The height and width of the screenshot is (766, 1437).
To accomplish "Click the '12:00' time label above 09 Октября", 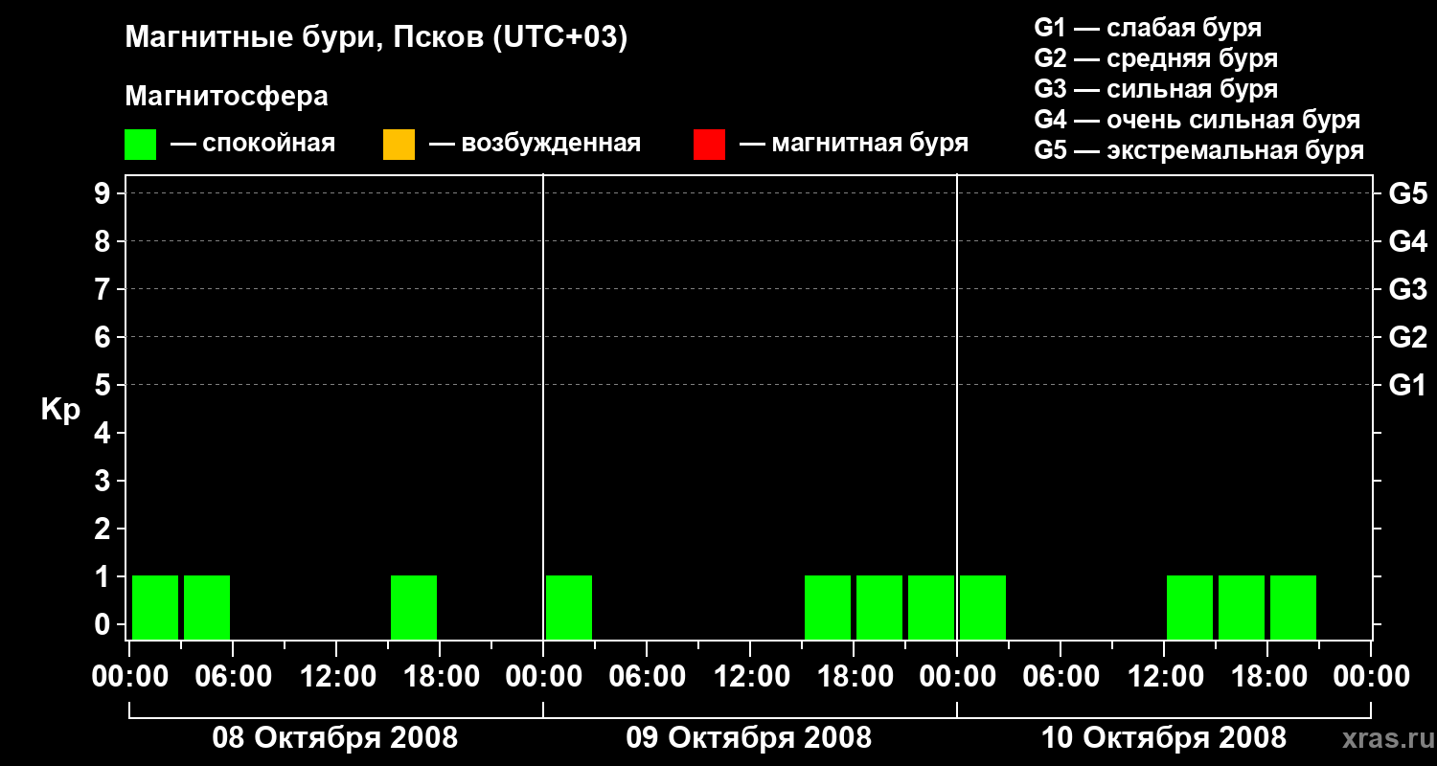I will 750,677.
